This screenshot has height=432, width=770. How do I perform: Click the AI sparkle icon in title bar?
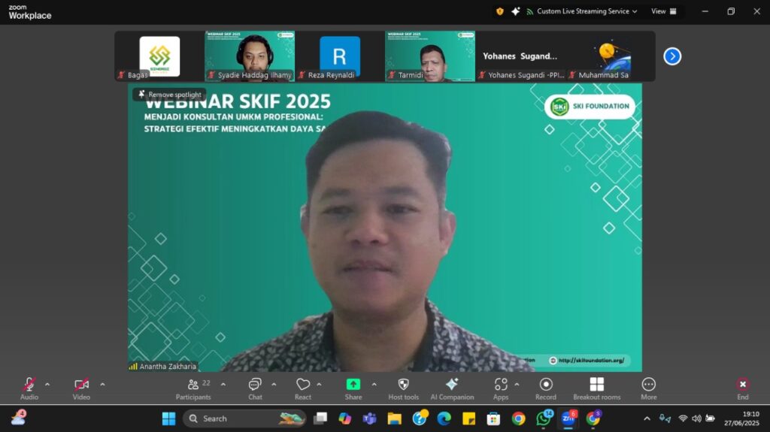point(515,11)
